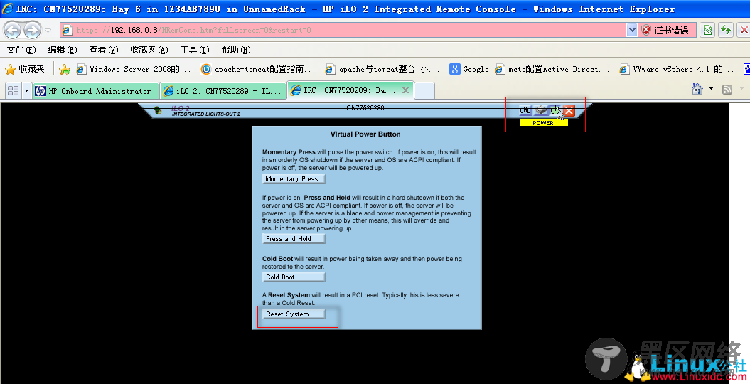This screenshot has height=384, width=750.
Task: Click the Cold Boot button
Action: [x=294, y=277]
